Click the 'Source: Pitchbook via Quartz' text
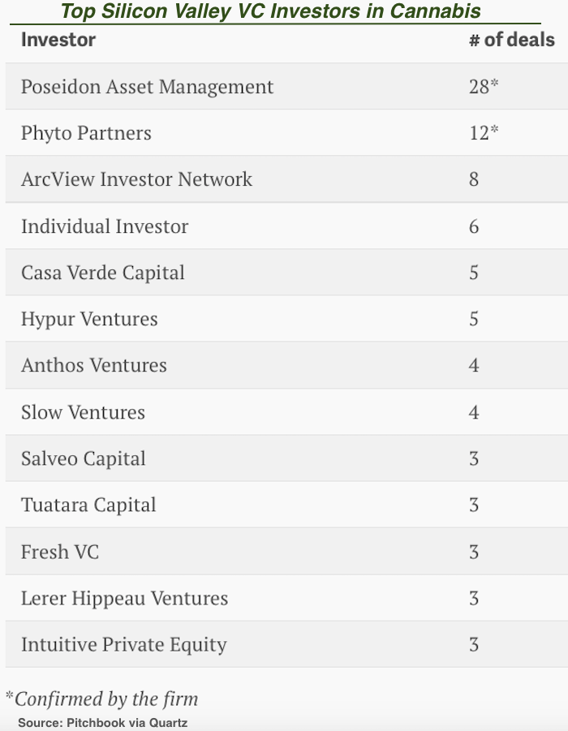The width and height of the screenshot is (568, 731). (x=102, y=723)
